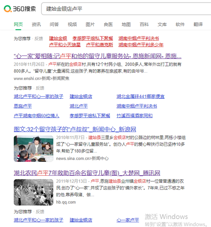Open red suggestion 卢平和唐克斯

(100, 45)
